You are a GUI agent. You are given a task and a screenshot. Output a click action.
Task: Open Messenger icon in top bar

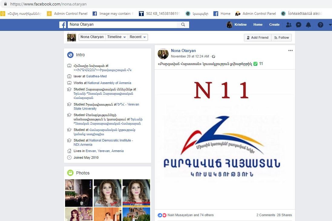298,25
